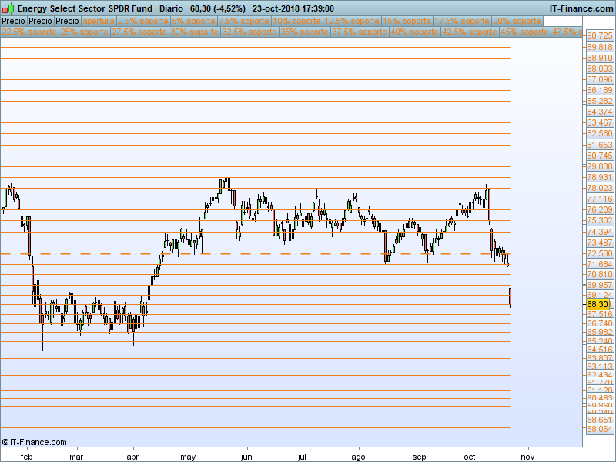Screen dimensions: 616x462
Task: Click the candlestick icon beside the fund title
Action: pyautogui.click(x=8, y=8)
